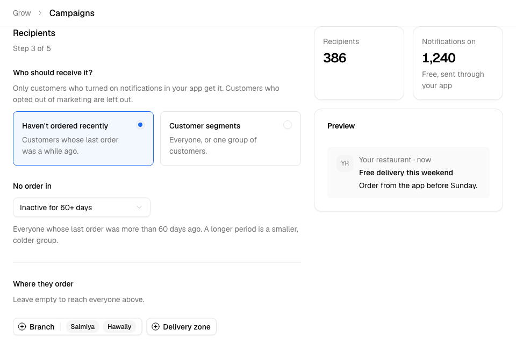Click the Hawally branch chip
The image size is (516, 344).
tap(119, 327)
